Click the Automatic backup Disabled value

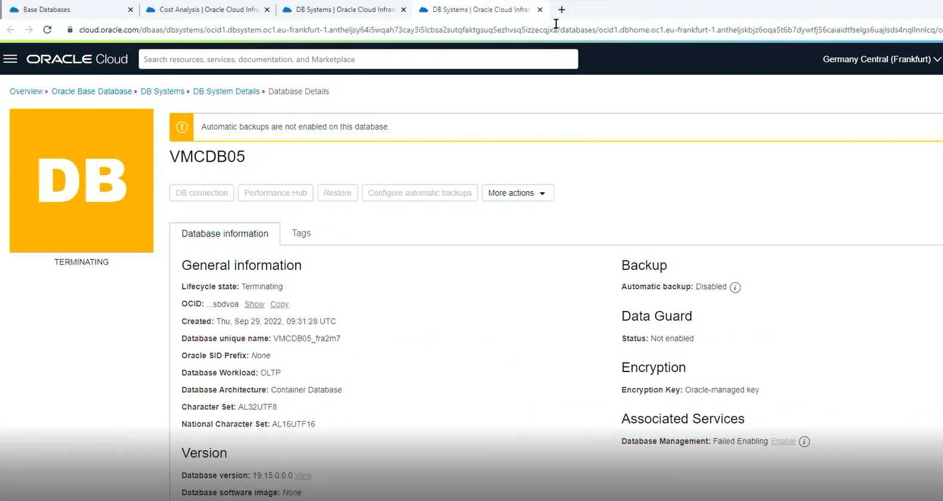coord(711,287)
